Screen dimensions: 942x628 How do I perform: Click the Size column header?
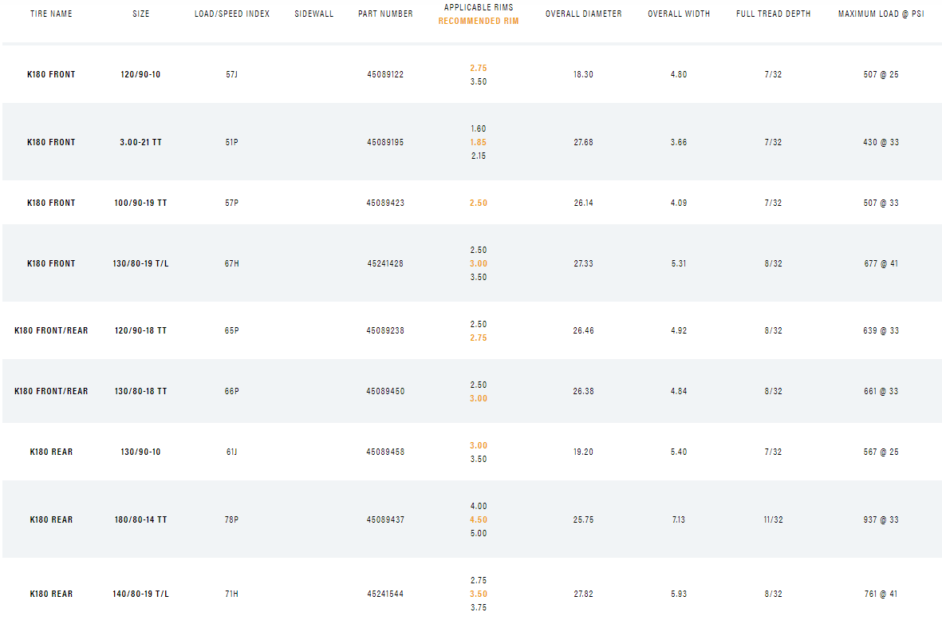[141, 14]
